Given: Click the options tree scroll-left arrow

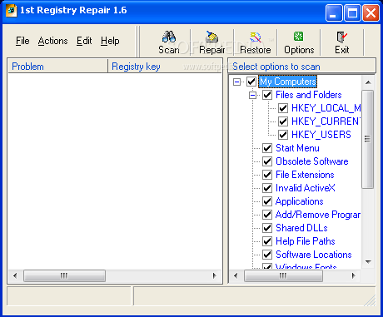Looking at the screenshot, I should (x=236, y=275).
